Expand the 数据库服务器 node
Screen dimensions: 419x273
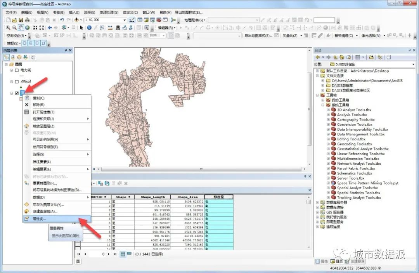point(317,202)
